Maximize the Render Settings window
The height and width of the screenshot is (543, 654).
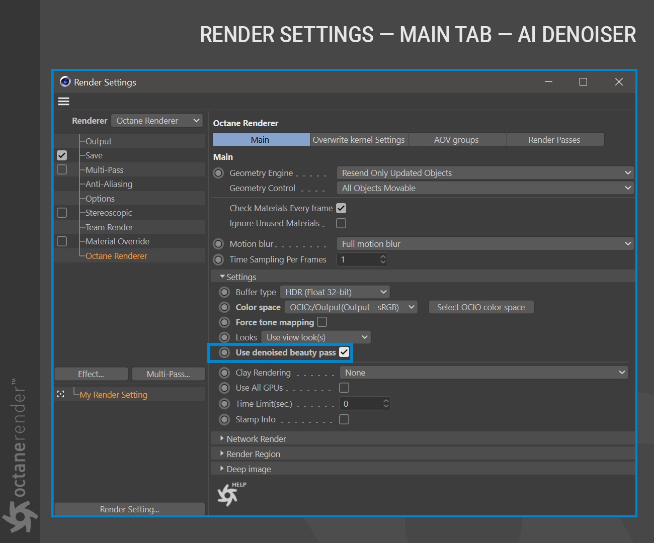583,81
